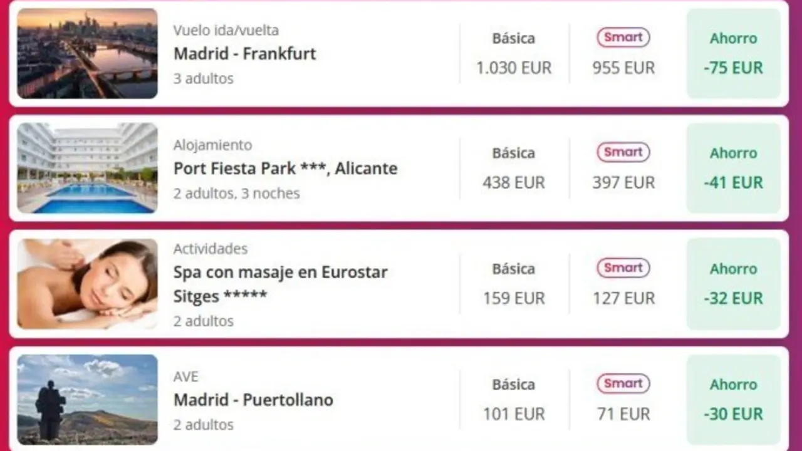Image resolution: width=802 pixels, height=451 pixels.
Task: Open the Port Fiesta Park hotel photo
Action: 87,168
